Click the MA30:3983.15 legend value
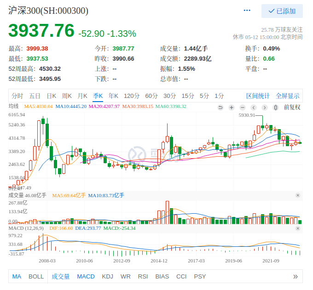The width and height of the screenshot is (313, 290). [x=138, y=107]
